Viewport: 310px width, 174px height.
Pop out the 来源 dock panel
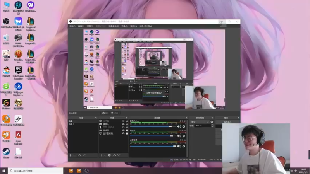[127, 118]
